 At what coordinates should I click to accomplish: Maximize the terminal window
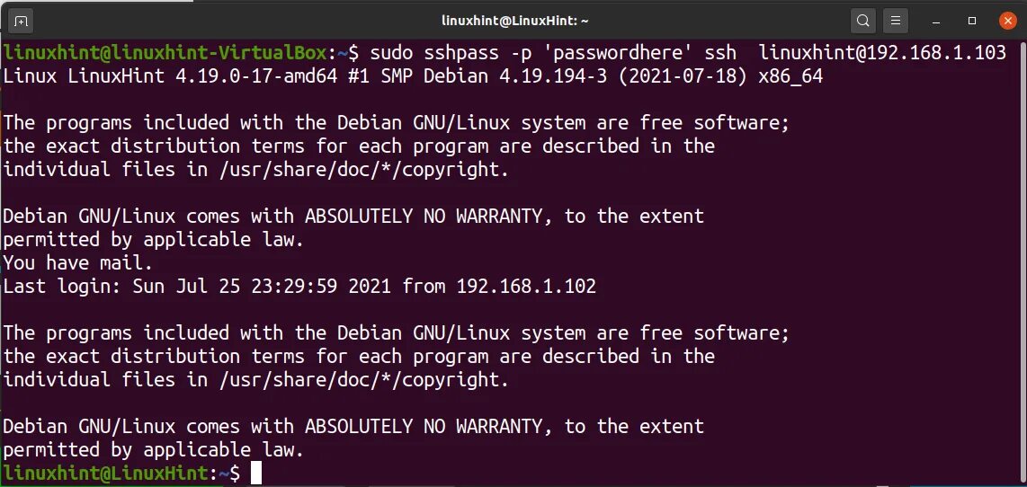972,20
